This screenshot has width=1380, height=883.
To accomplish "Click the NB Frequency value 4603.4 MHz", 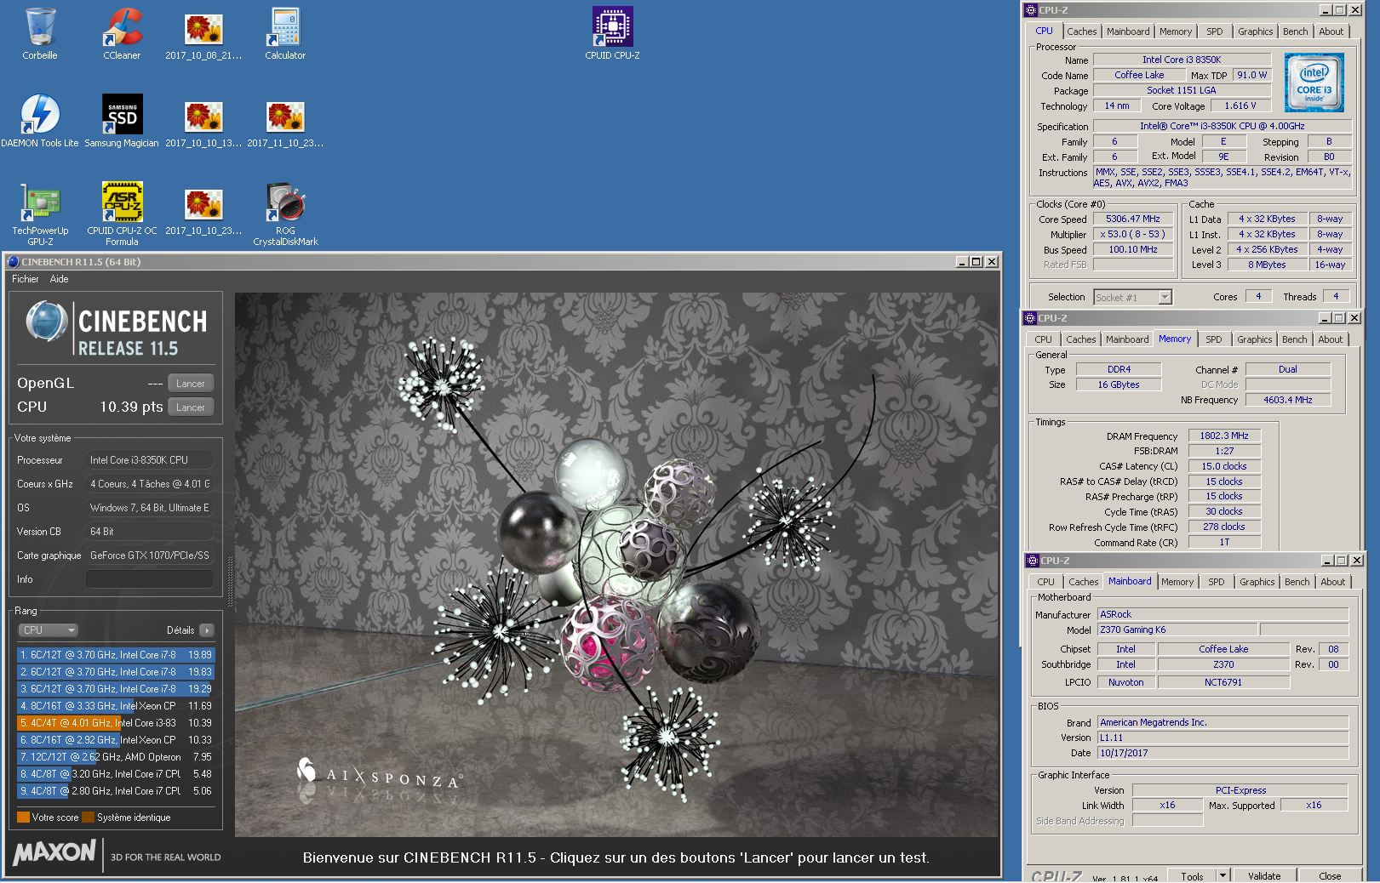I will tap(1287, 400).
